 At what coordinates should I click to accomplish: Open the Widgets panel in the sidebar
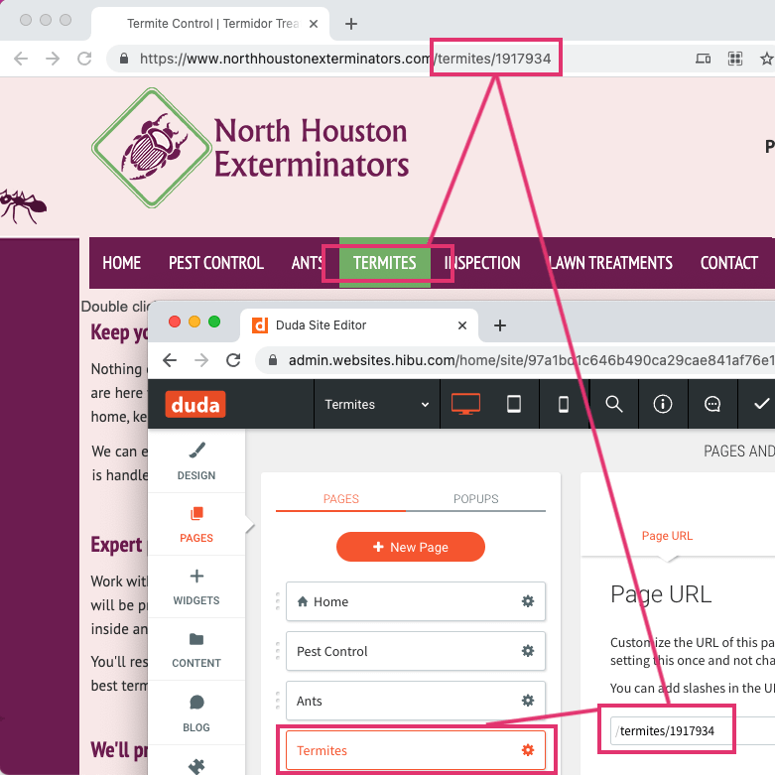coord(196,587)
